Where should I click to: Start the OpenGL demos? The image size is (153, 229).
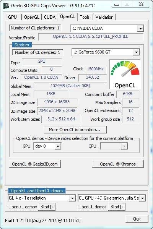[47, 207]
